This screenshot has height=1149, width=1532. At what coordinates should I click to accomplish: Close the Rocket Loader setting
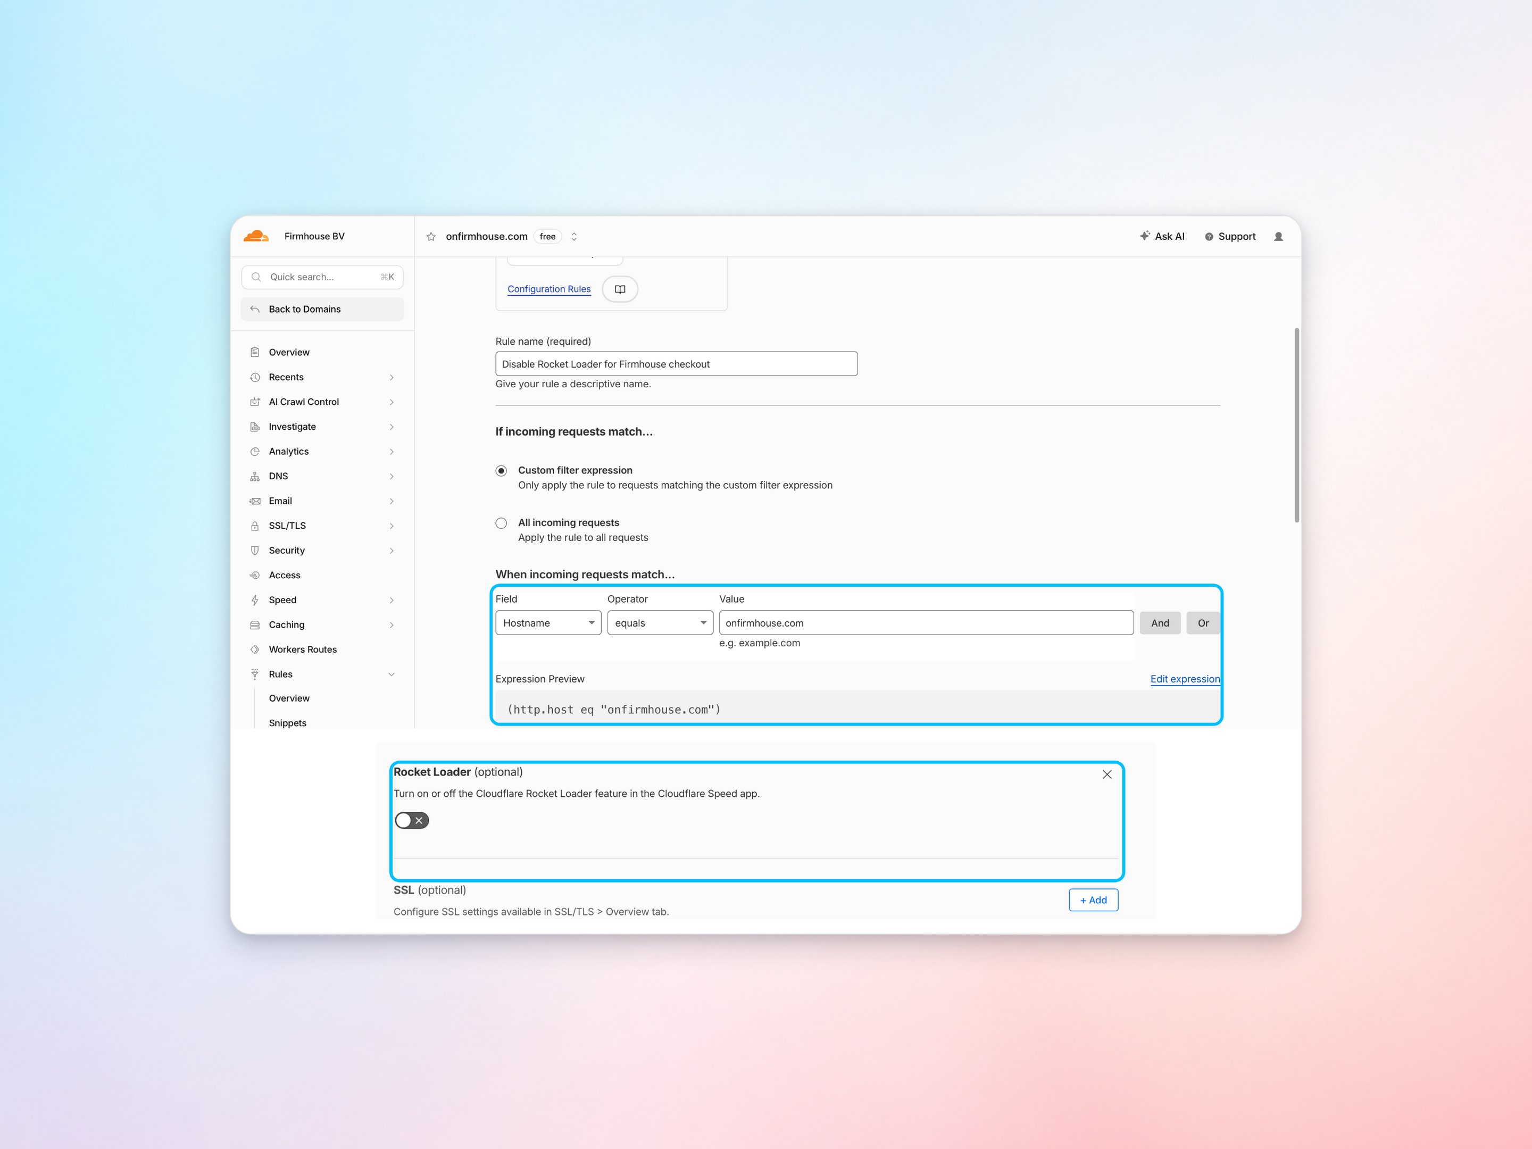[x=1107, y=775]
